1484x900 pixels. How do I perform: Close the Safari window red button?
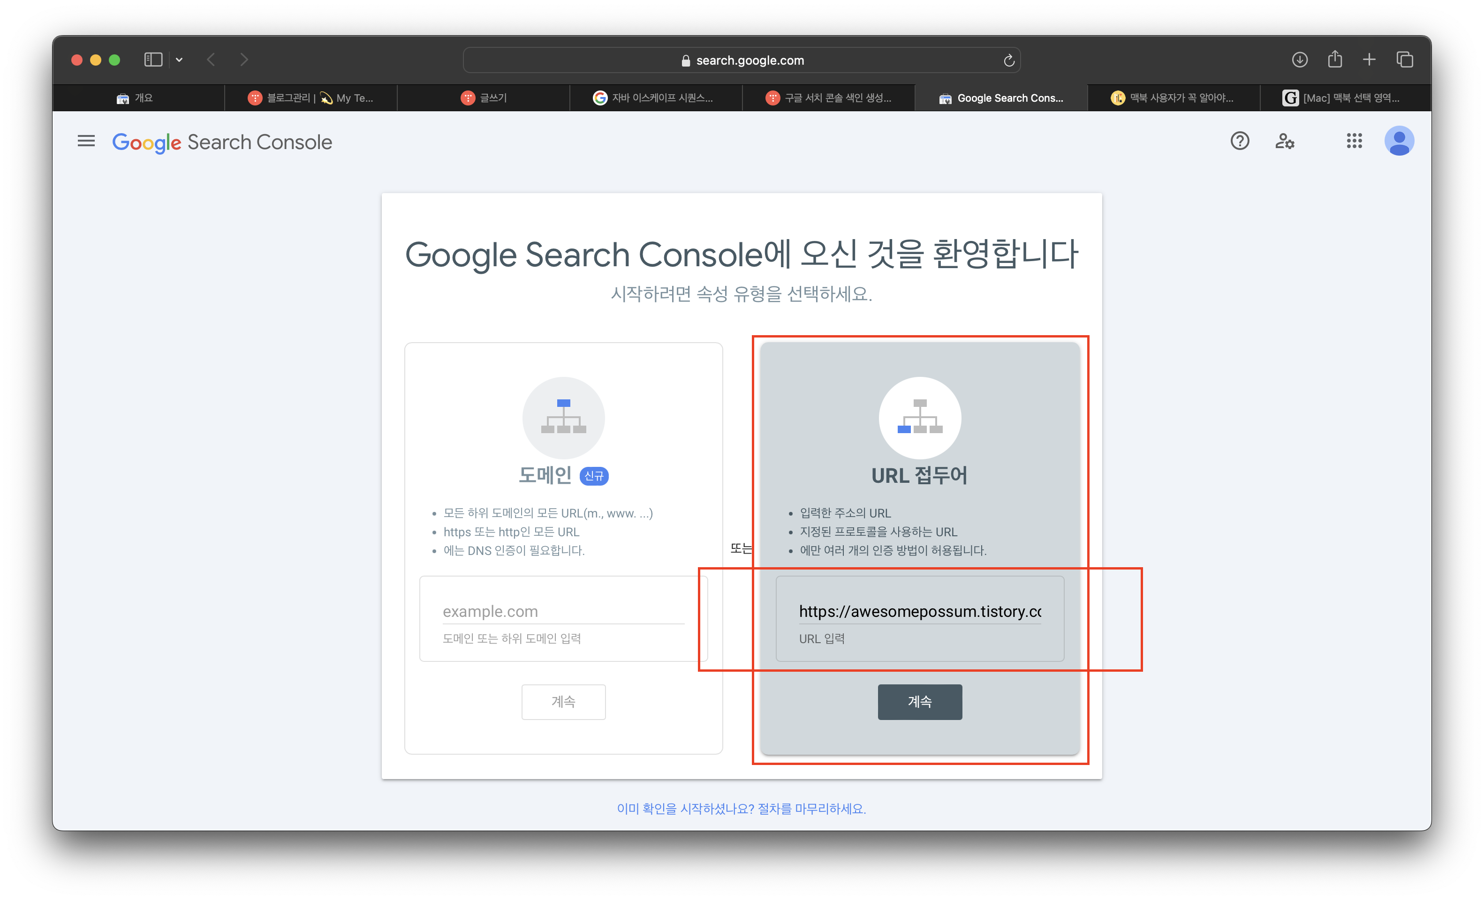(76, 60)
